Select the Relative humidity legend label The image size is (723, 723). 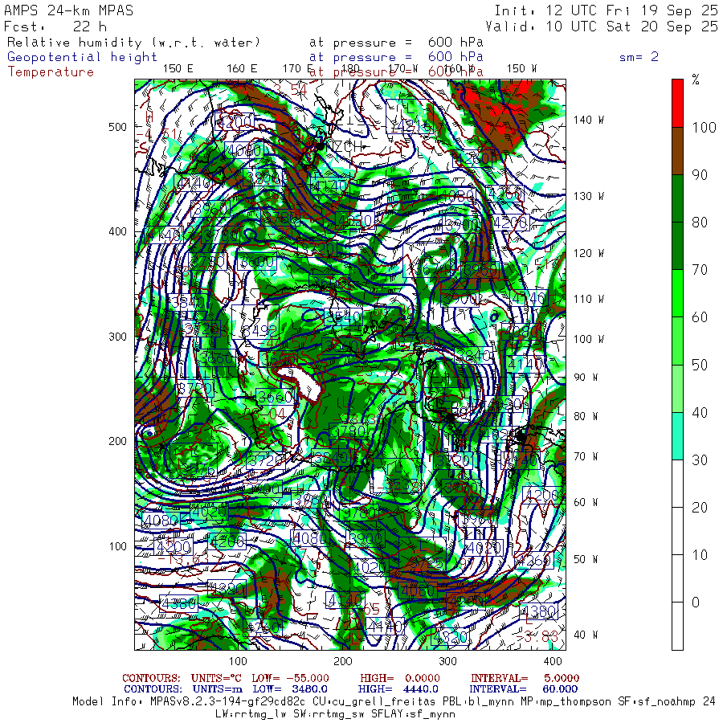click(x=134, y=42)
